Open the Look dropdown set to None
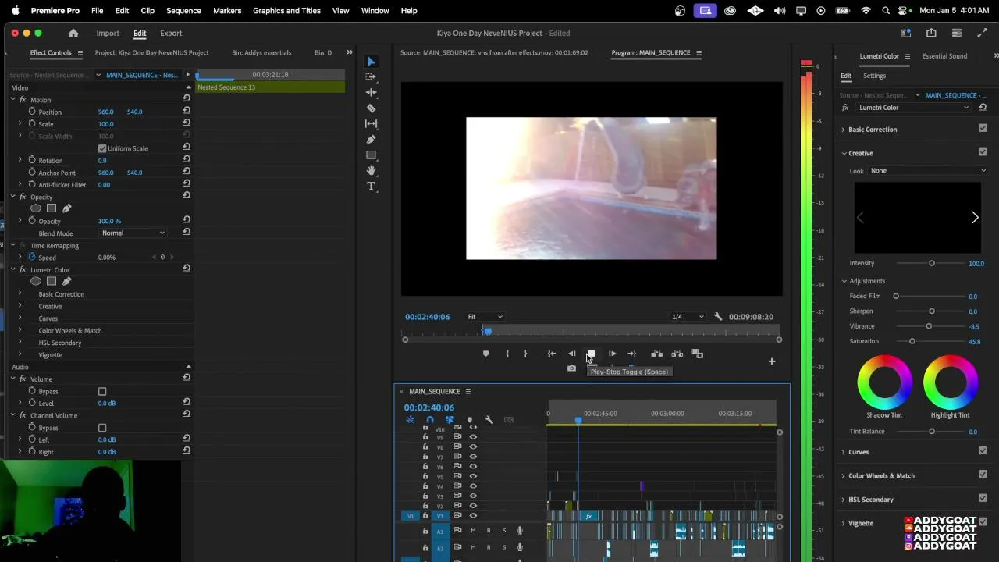999x562 pixels. pyautogui.click(x=928, y=170)
